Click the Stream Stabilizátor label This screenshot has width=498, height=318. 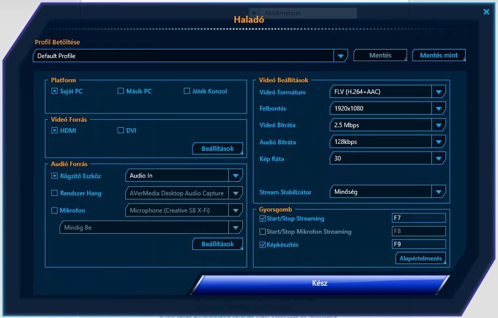tap(285, 192)
